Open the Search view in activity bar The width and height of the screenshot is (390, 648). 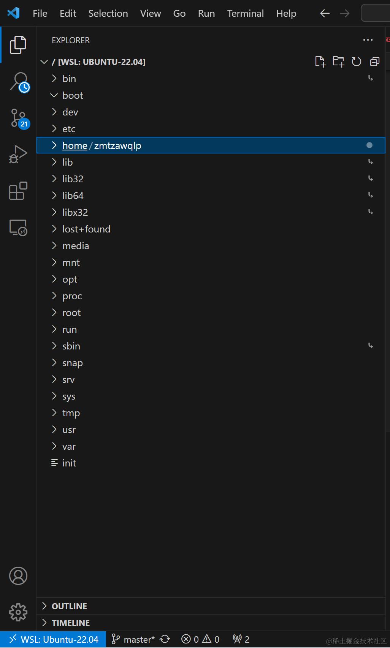tap(18, 82)
